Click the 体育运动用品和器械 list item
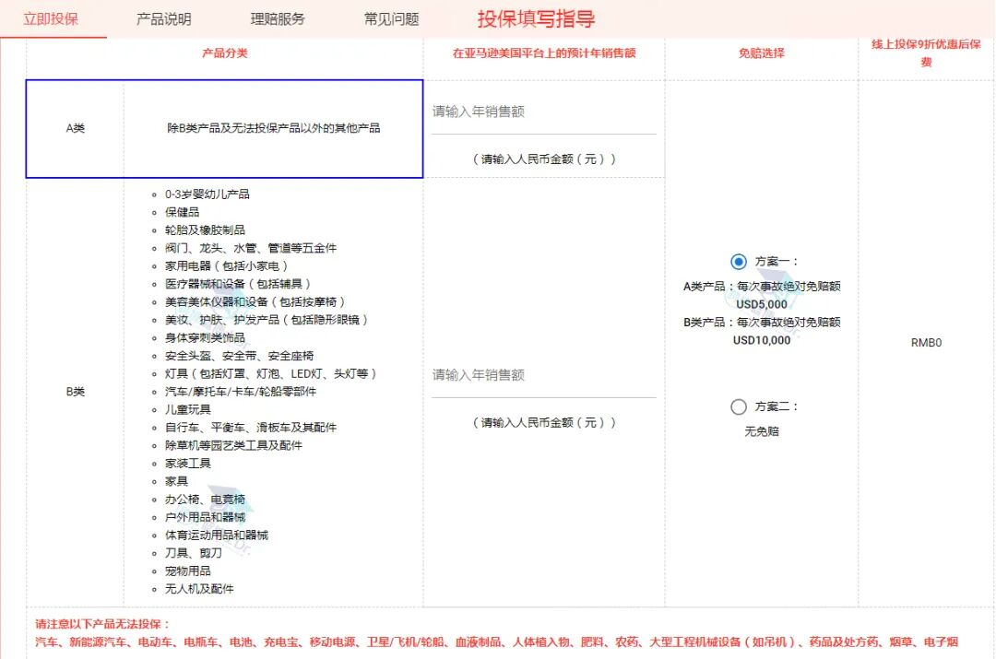The width and height of the screenshot is (996, 659). click(217, 535)
